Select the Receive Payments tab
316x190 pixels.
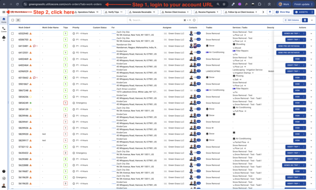(x=207, y=12)
